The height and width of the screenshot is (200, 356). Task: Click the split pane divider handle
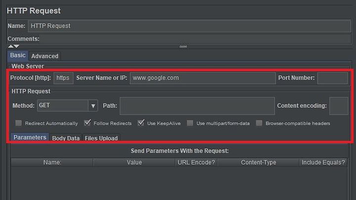[183, 47]
